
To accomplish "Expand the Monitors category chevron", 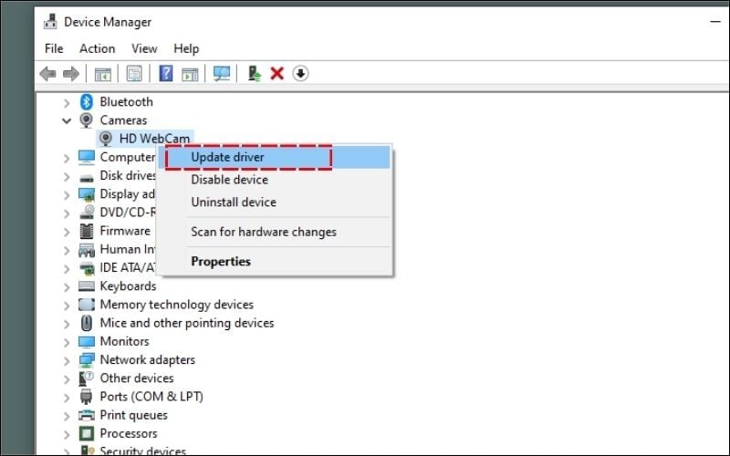I will click(67, 343).
